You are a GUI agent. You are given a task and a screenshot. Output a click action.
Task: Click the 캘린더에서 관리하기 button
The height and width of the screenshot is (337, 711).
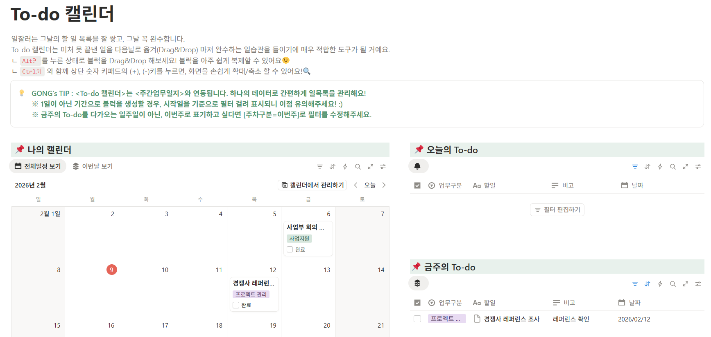click(x=312, y=185)
